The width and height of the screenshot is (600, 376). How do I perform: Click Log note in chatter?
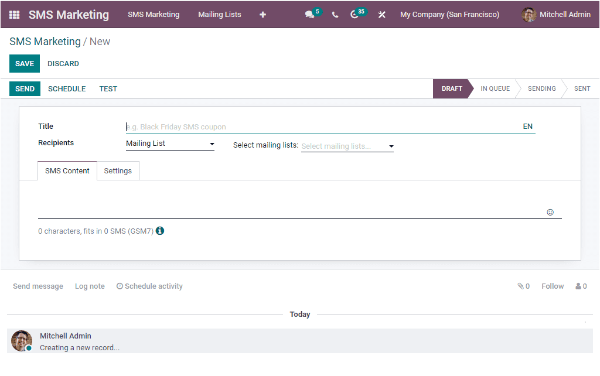(90, 286)
